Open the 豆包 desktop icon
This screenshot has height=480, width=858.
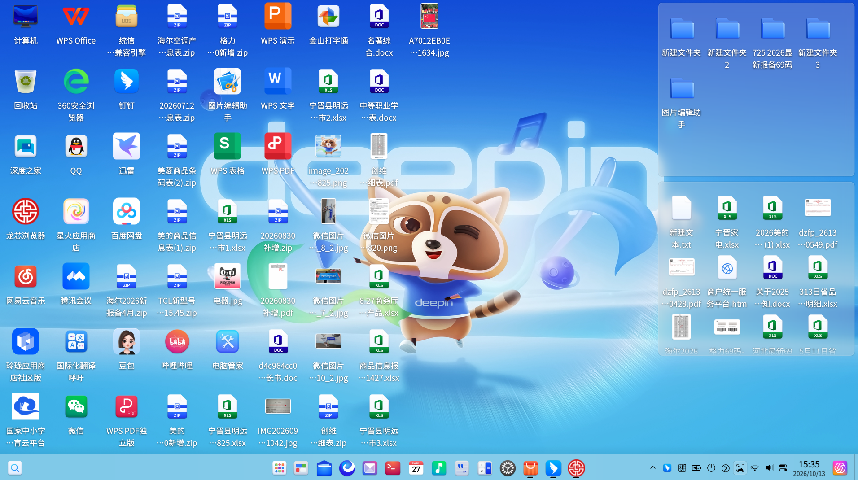pyautogui.click(x=127, y=342)
